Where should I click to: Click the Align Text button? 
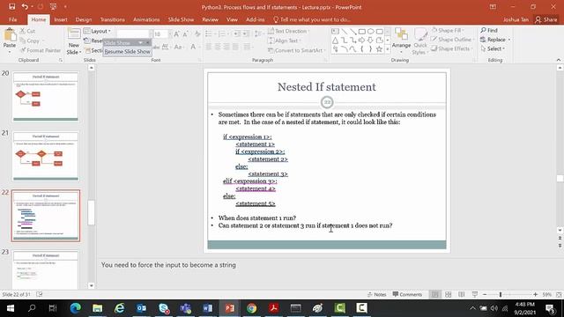point(284,41)
